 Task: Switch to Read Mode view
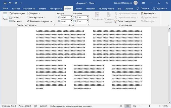(x=121, y=106)
